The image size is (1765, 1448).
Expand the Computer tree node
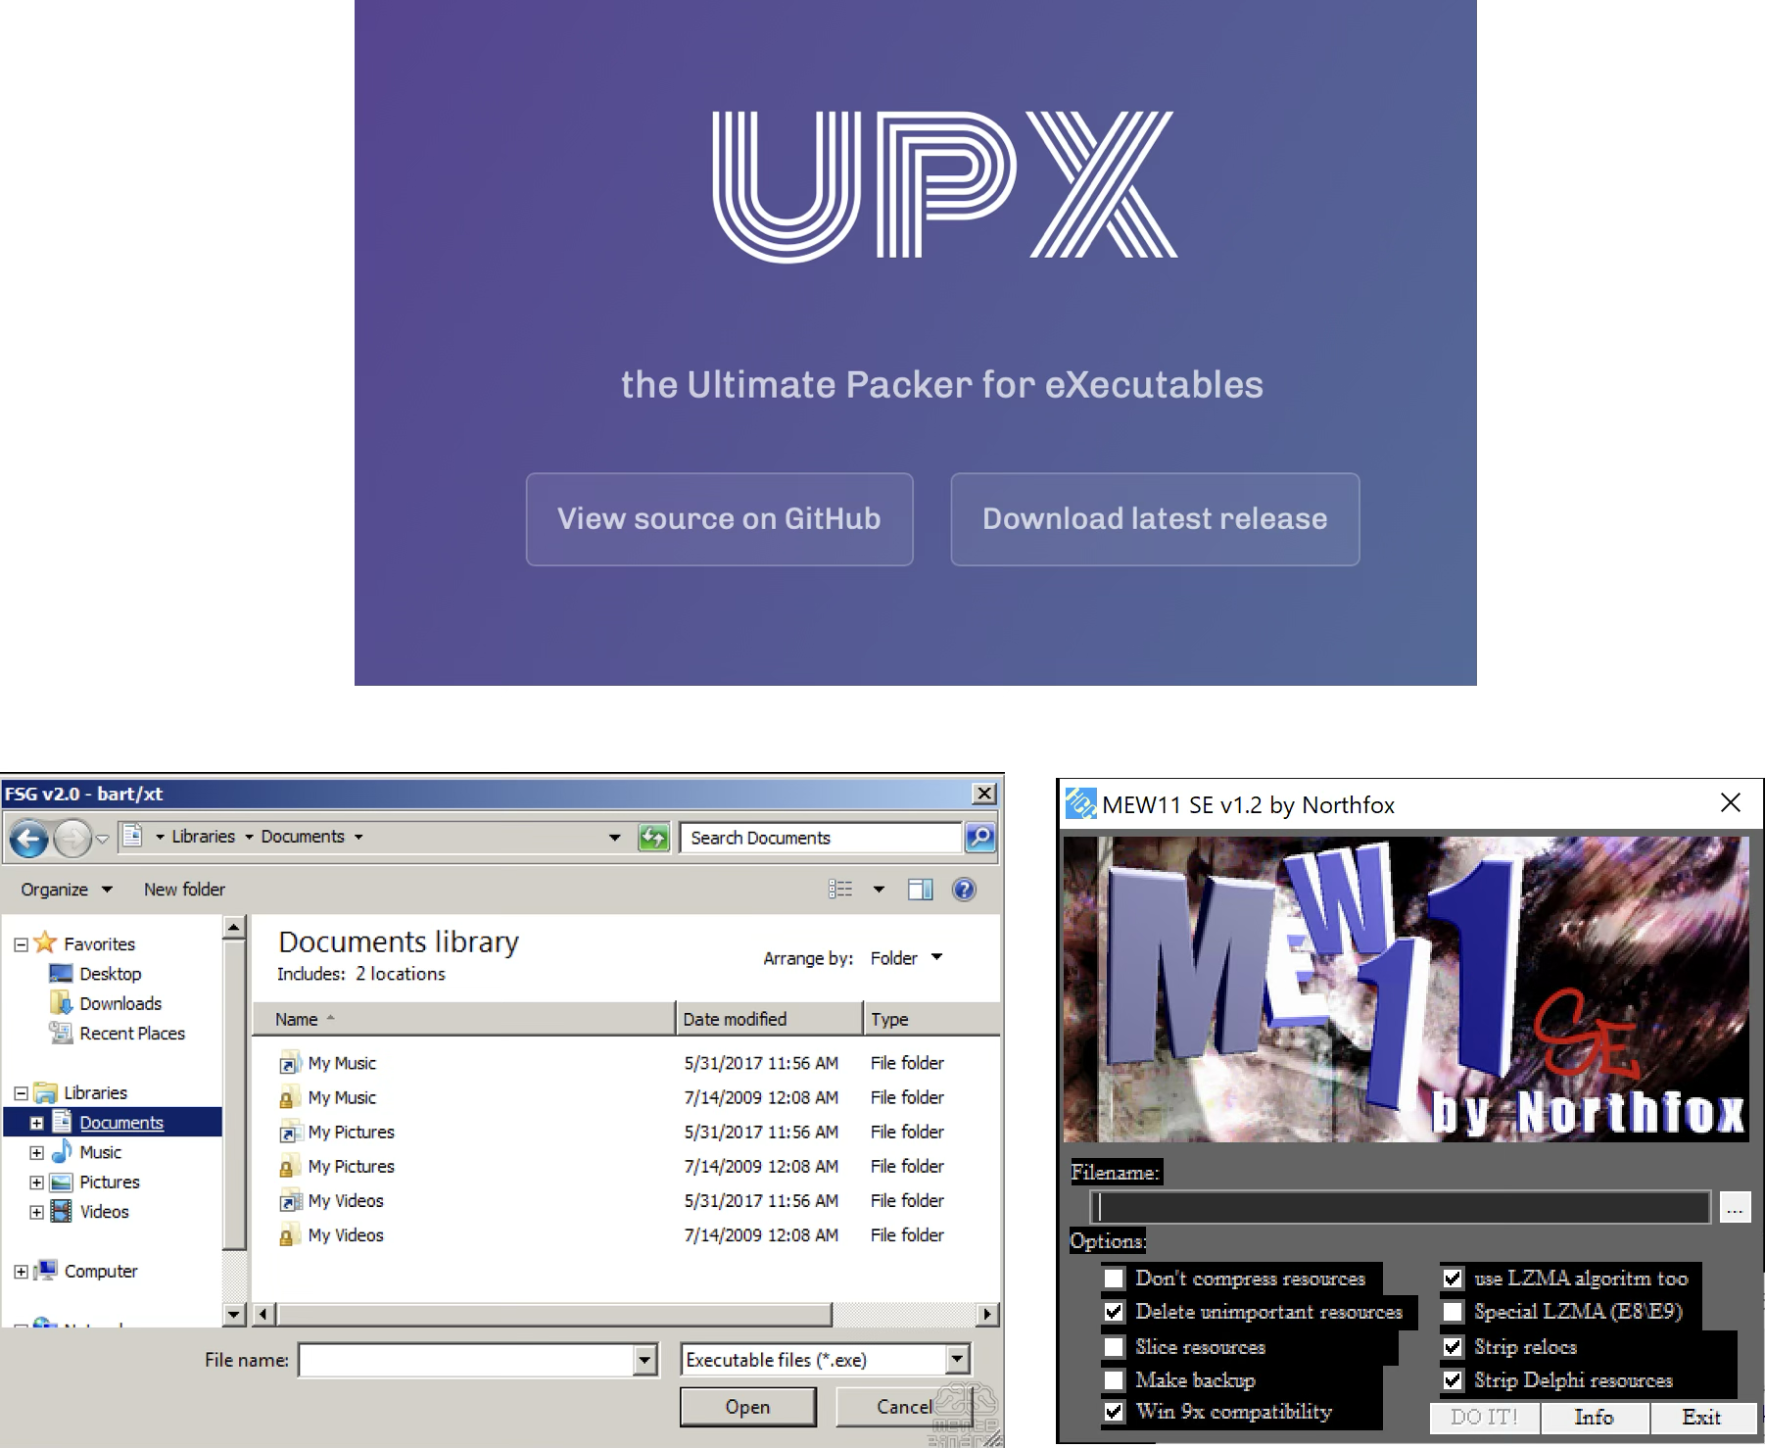[21, 1272]
